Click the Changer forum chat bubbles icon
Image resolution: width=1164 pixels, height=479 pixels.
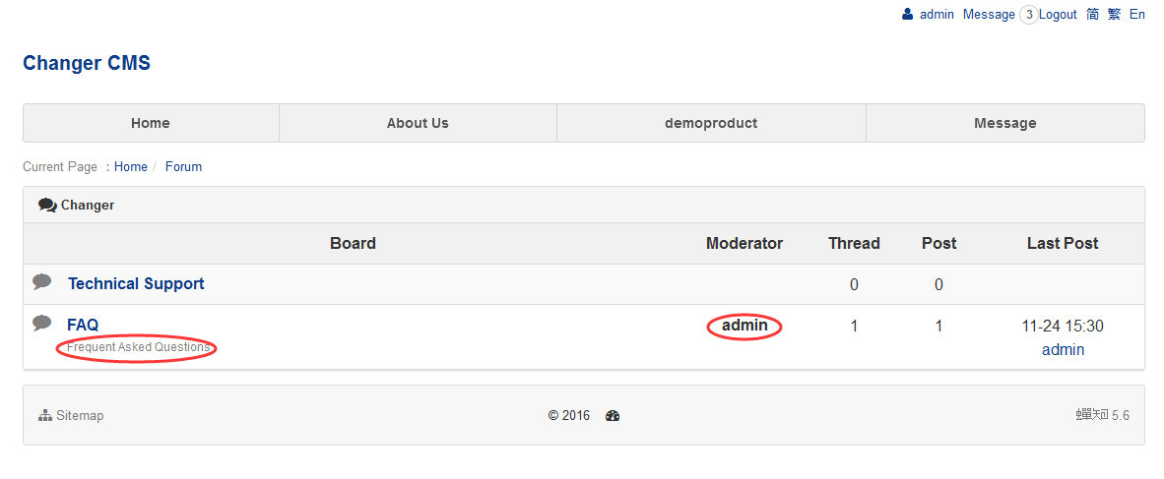pyautogui.click(x=47, y=206)
